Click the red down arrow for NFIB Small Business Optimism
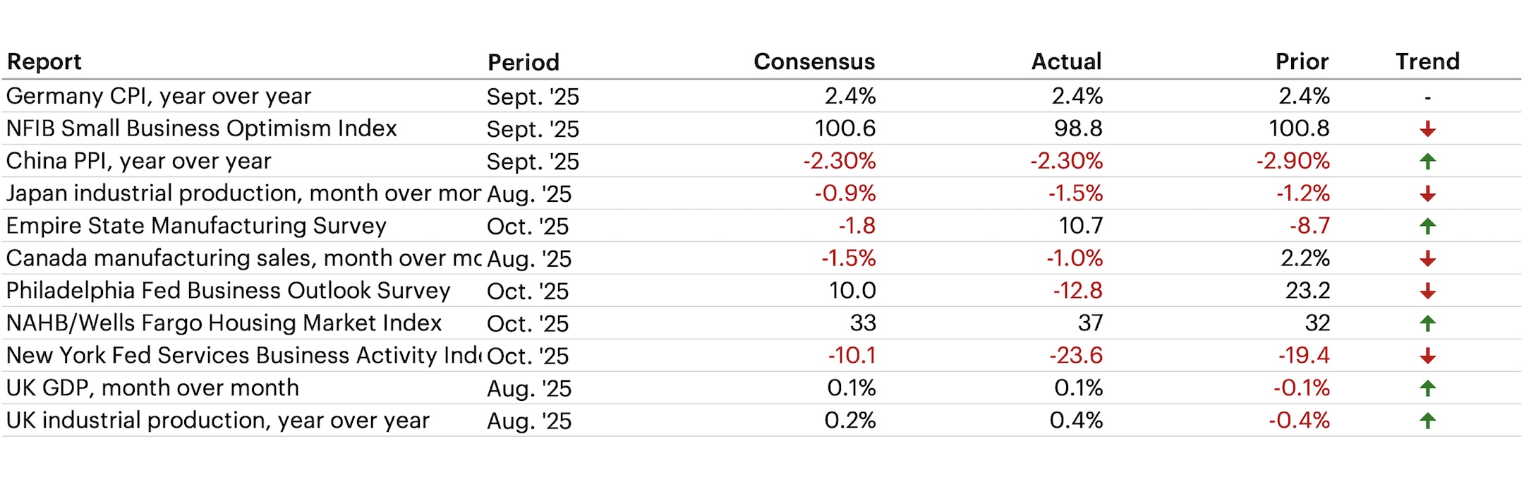Image resolution: width=1524 pixels, height=487 pixels. (1427, 129)
